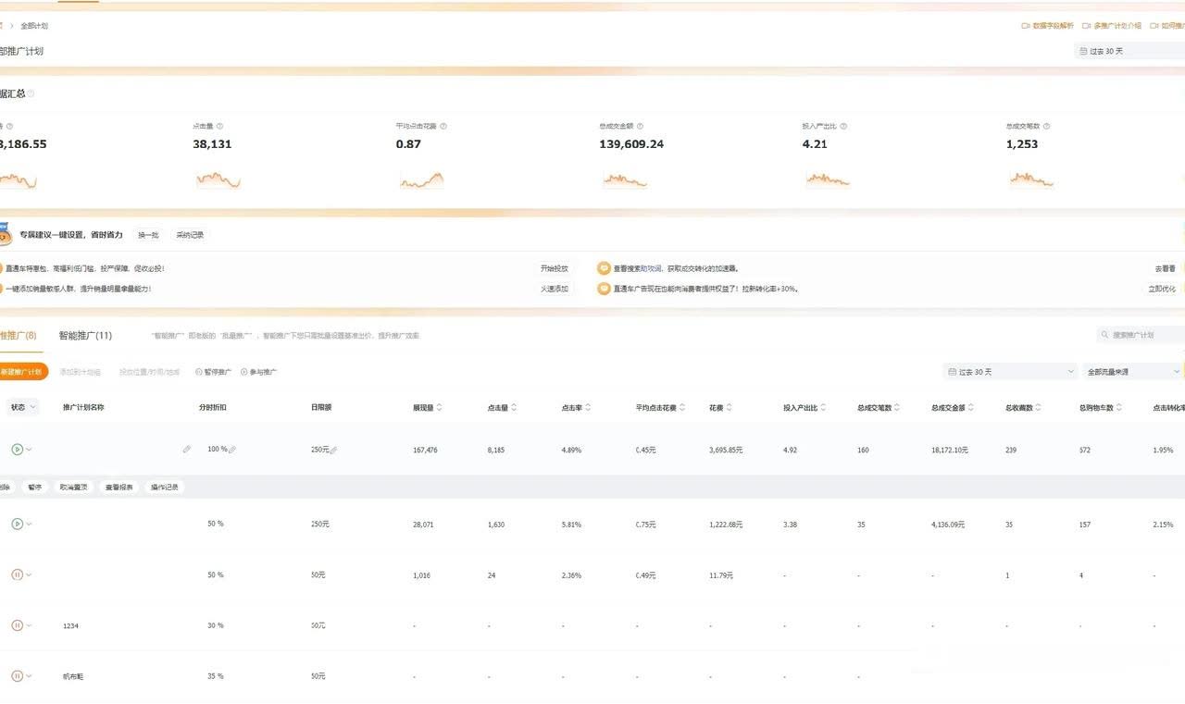
Task: Click the 开始投放 button
Action: point(555,268)
